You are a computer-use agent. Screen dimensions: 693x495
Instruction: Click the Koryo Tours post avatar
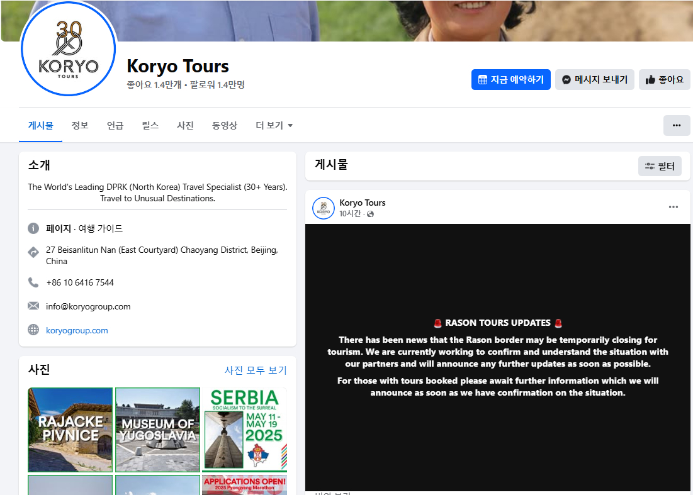[x=324, y=208]
